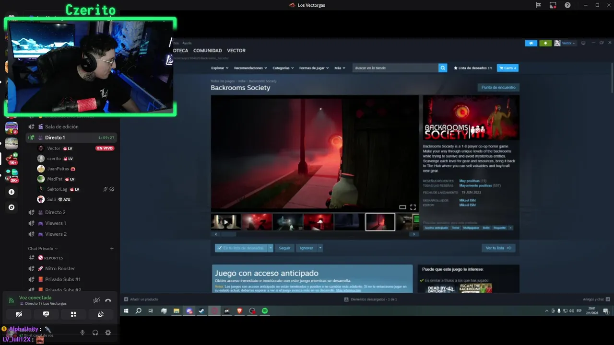Image resolution: width=614 pixels, height=345 pixels.
Task: Open the Recomendaciones store dropdown
Action: [x=250, y=68]
